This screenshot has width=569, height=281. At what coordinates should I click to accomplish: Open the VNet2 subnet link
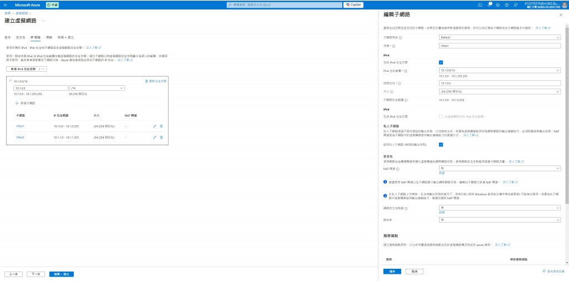21,137
